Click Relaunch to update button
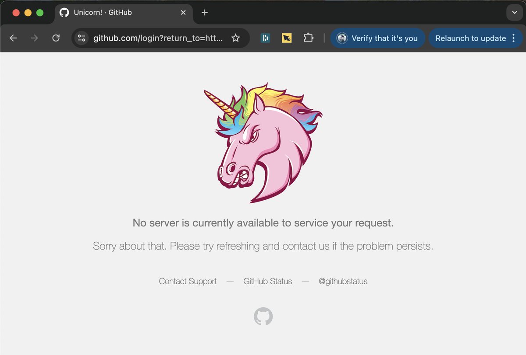526x355 pixels. 476,38
